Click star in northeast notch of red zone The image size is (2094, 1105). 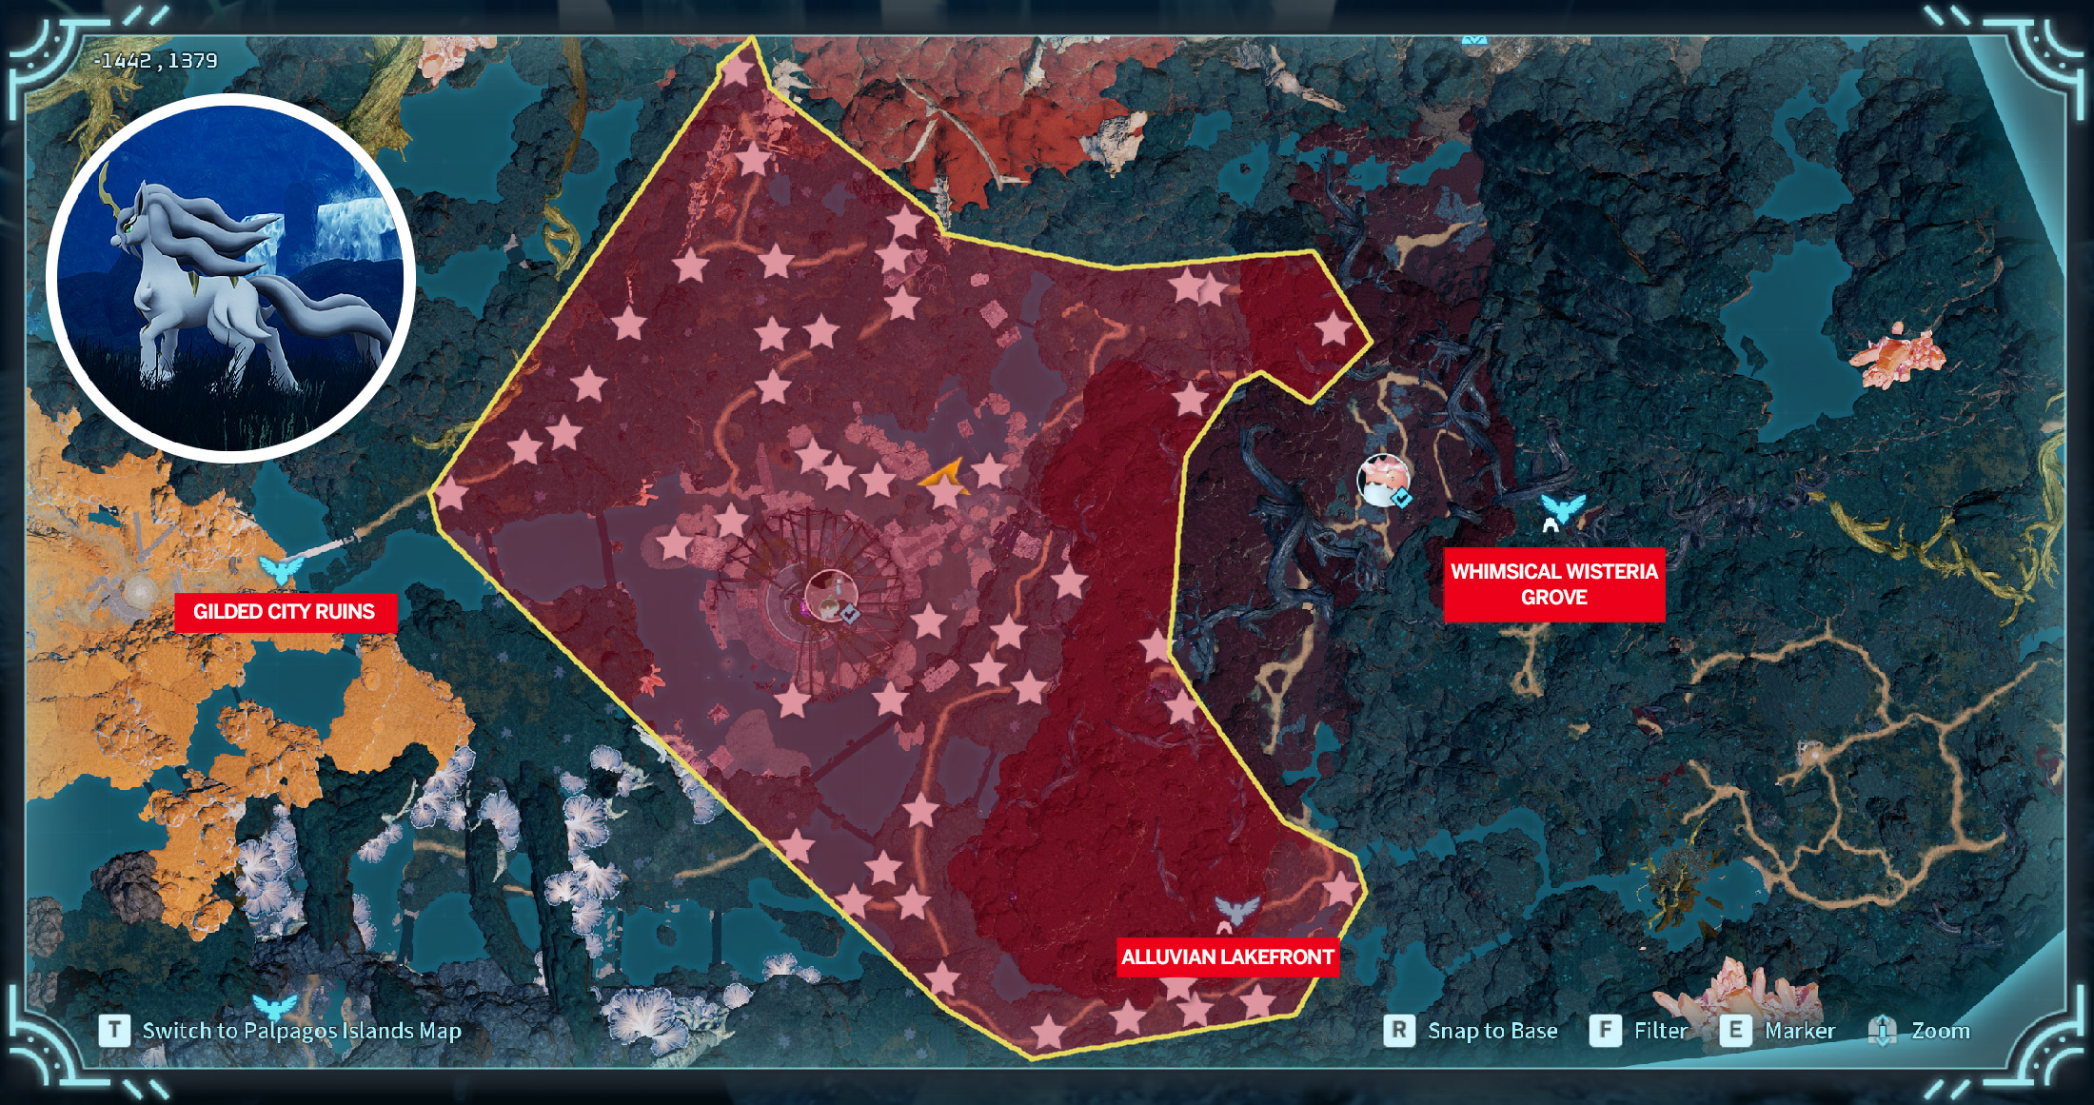coord(1333,329)
